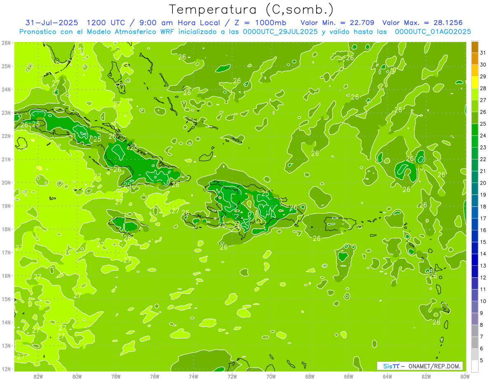Screen dimensions: 494x382
Task: Click the colorbar label 31
Action: tap(483, 53)
